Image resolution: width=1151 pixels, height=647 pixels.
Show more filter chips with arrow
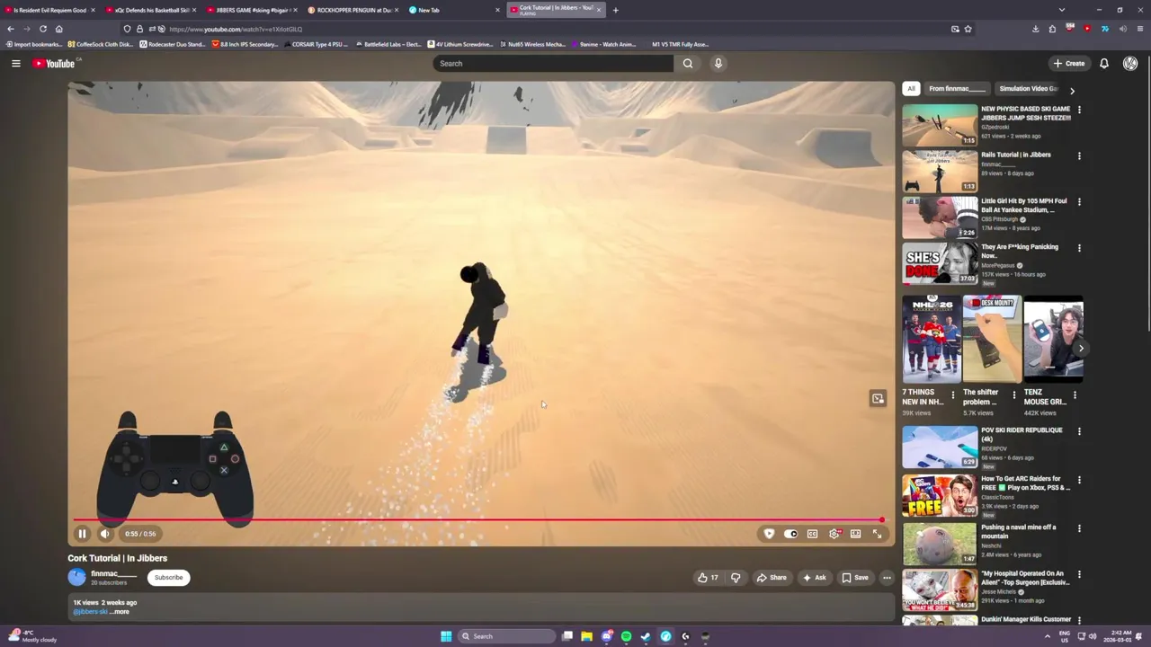(x=1072, y=90)
